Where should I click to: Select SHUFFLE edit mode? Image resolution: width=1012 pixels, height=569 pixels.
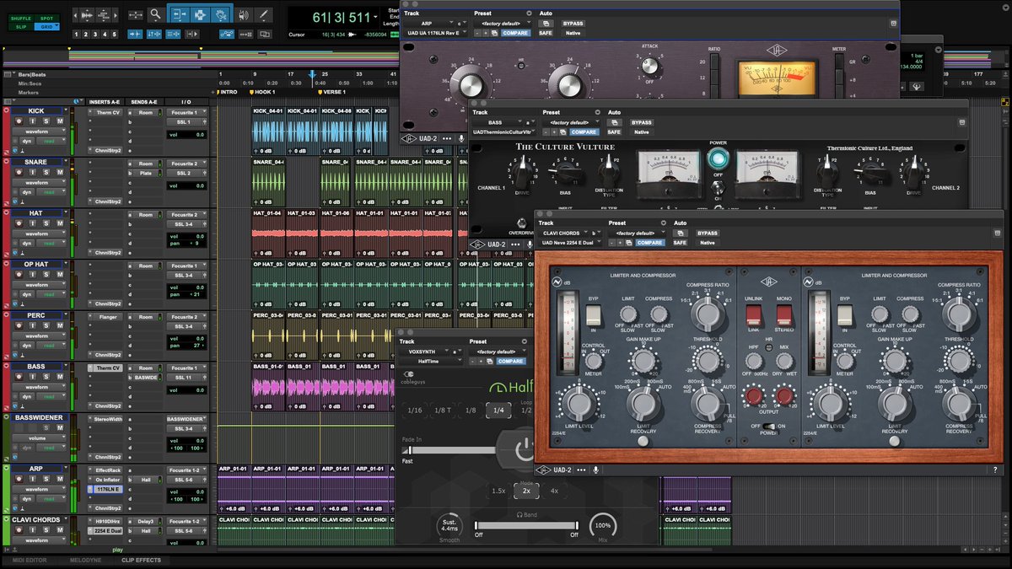21,18
